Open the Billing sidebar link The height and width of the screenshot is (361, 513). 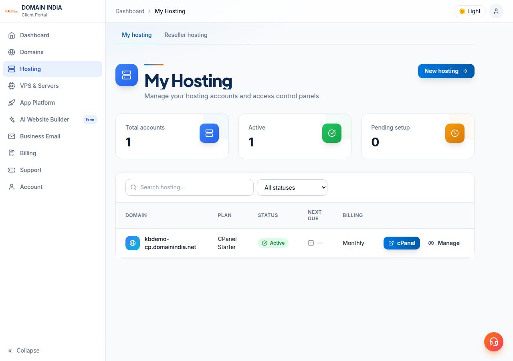tap(53, 153)
